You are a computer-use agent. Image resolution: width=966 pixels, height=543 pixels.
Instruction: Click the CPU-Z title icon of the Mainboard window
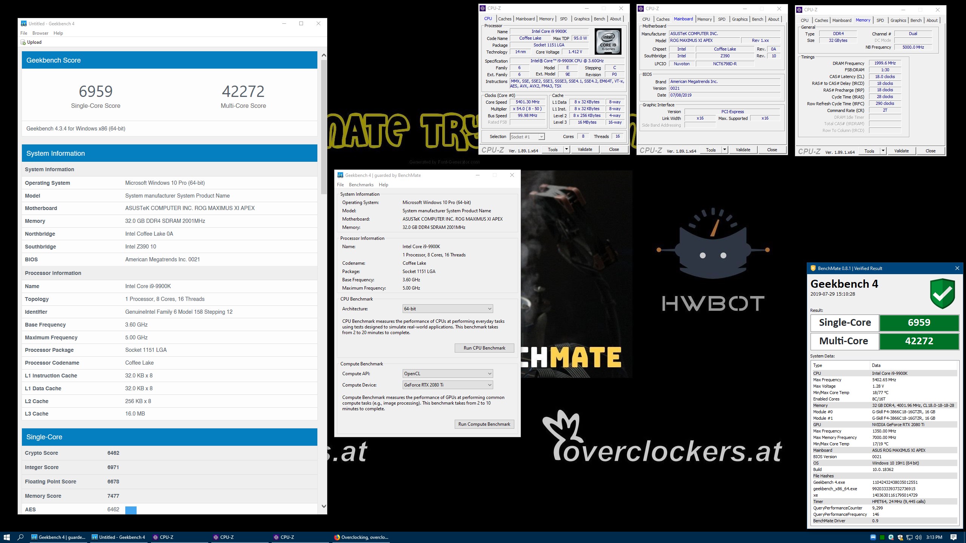tap(641, 9)
